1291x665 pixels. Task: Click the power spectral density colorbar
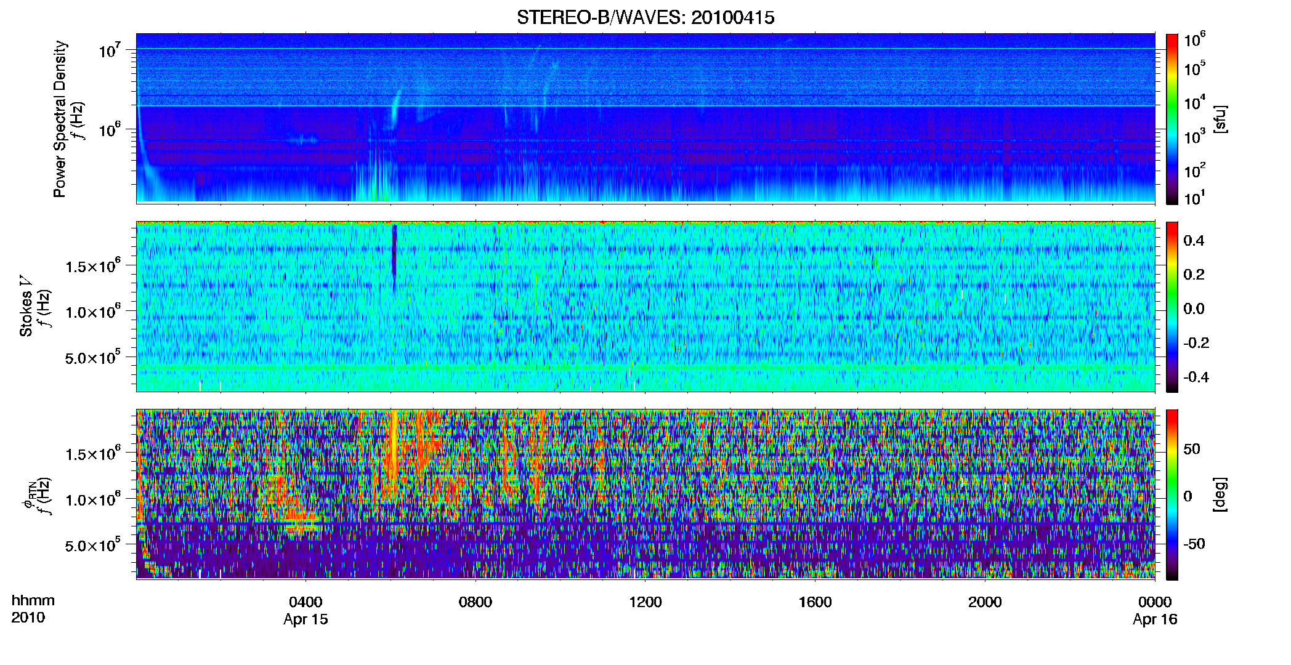point(1172,119)
